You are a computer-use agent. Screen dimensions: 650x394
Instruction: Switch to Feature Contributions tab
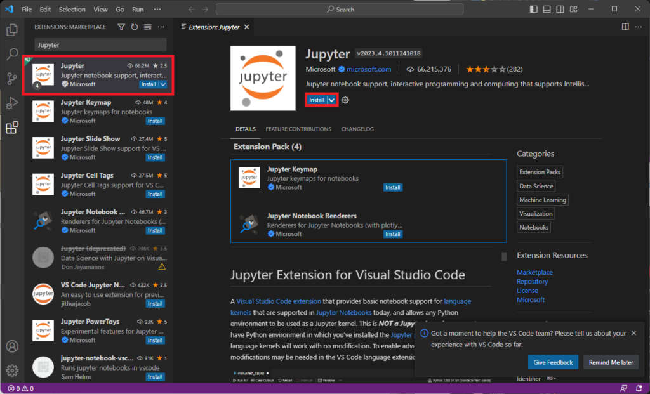tap(298, 129)
